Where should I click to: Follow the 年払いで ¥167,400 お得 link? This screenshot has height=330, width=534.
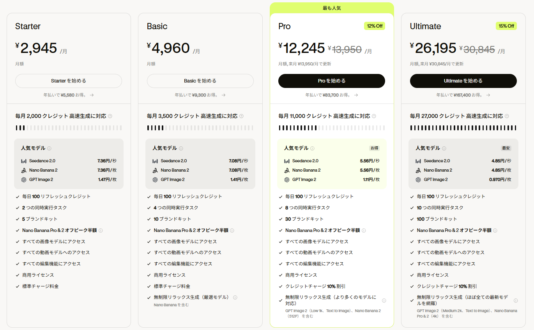463,95
